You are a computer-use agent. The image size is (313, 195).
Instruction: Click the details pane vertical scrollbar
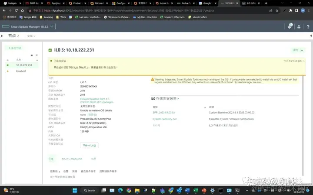tap(303, 125)
